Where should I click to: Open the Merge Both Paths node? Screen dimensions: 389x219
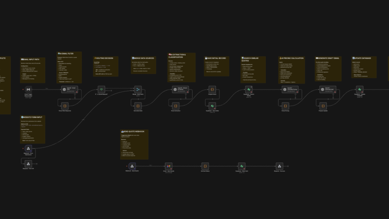click(x=138, y=90)
